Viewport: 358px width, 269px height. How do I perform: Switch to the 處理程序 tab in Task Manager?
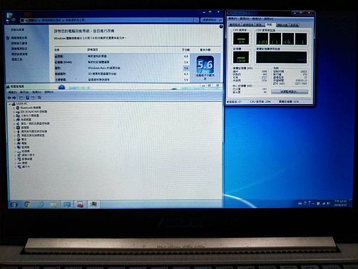pos(248,25)
